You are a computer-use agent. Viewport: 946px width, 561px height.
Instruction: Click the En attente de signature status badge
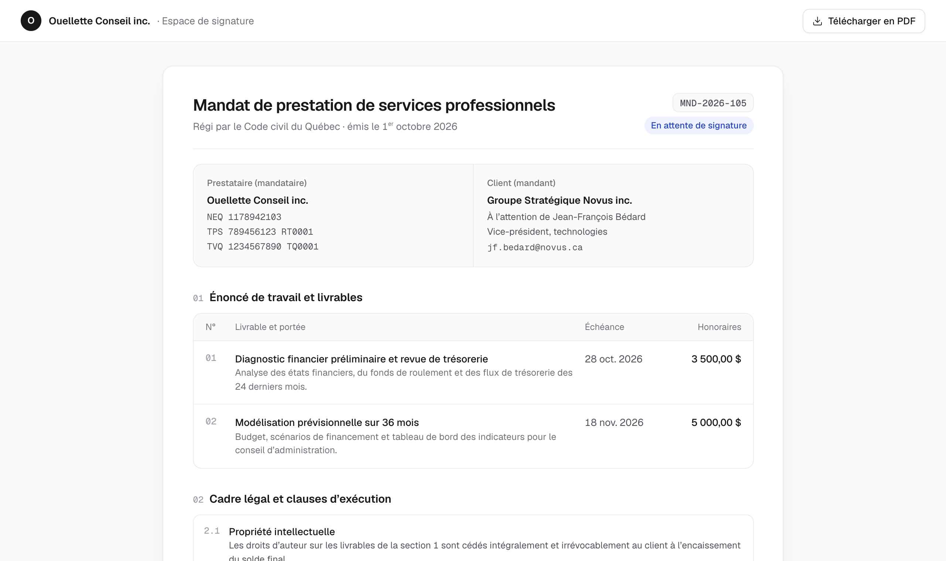698,125
